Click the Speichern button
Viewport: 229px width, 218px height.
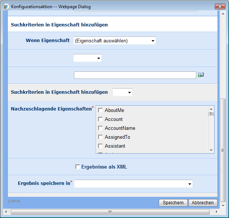click(173, 203)
